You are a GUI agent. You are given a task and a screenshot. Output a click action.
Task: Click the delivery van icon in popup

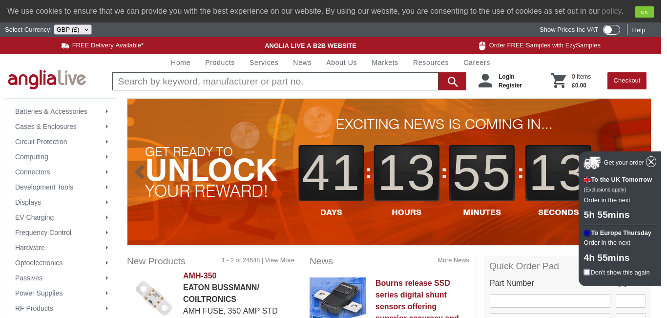592,163
